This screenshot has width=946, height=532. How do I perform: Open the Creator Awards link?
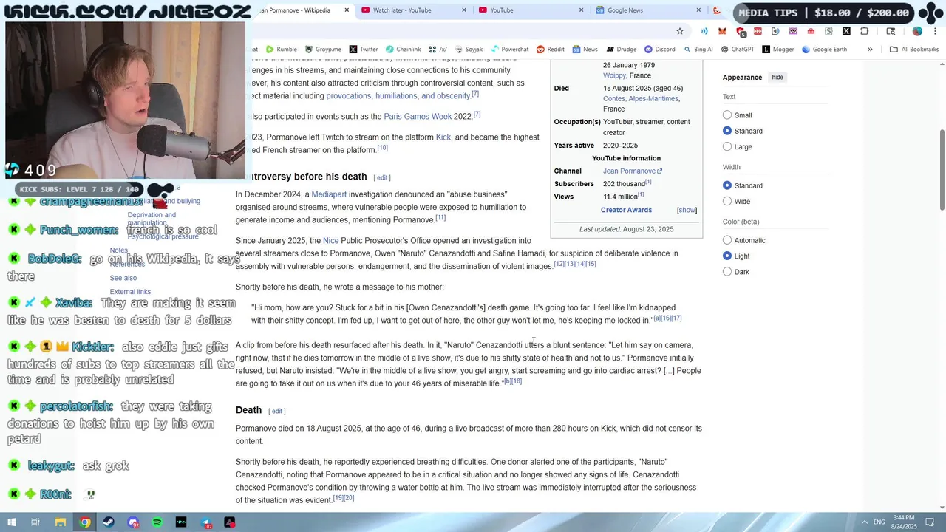626,210
